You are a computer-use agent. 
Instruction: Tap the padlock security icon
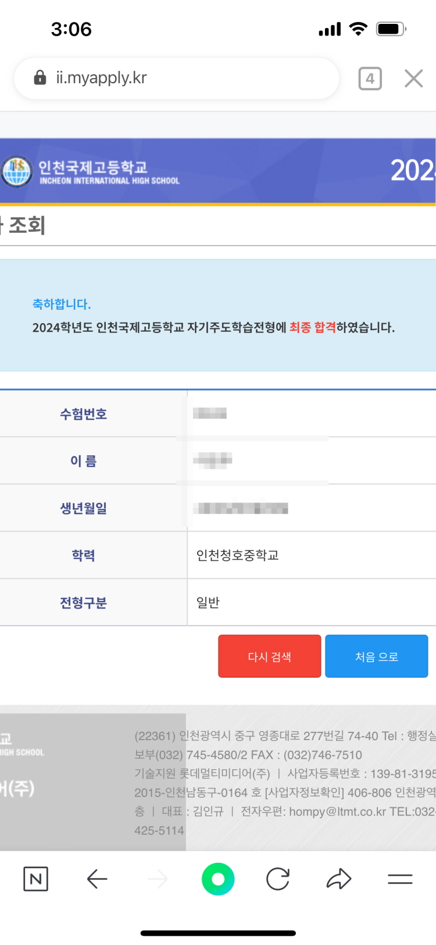click(40, 77)
